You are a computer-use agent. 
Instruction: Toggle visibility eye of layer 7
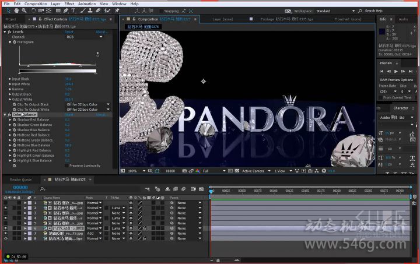[6, 233]
